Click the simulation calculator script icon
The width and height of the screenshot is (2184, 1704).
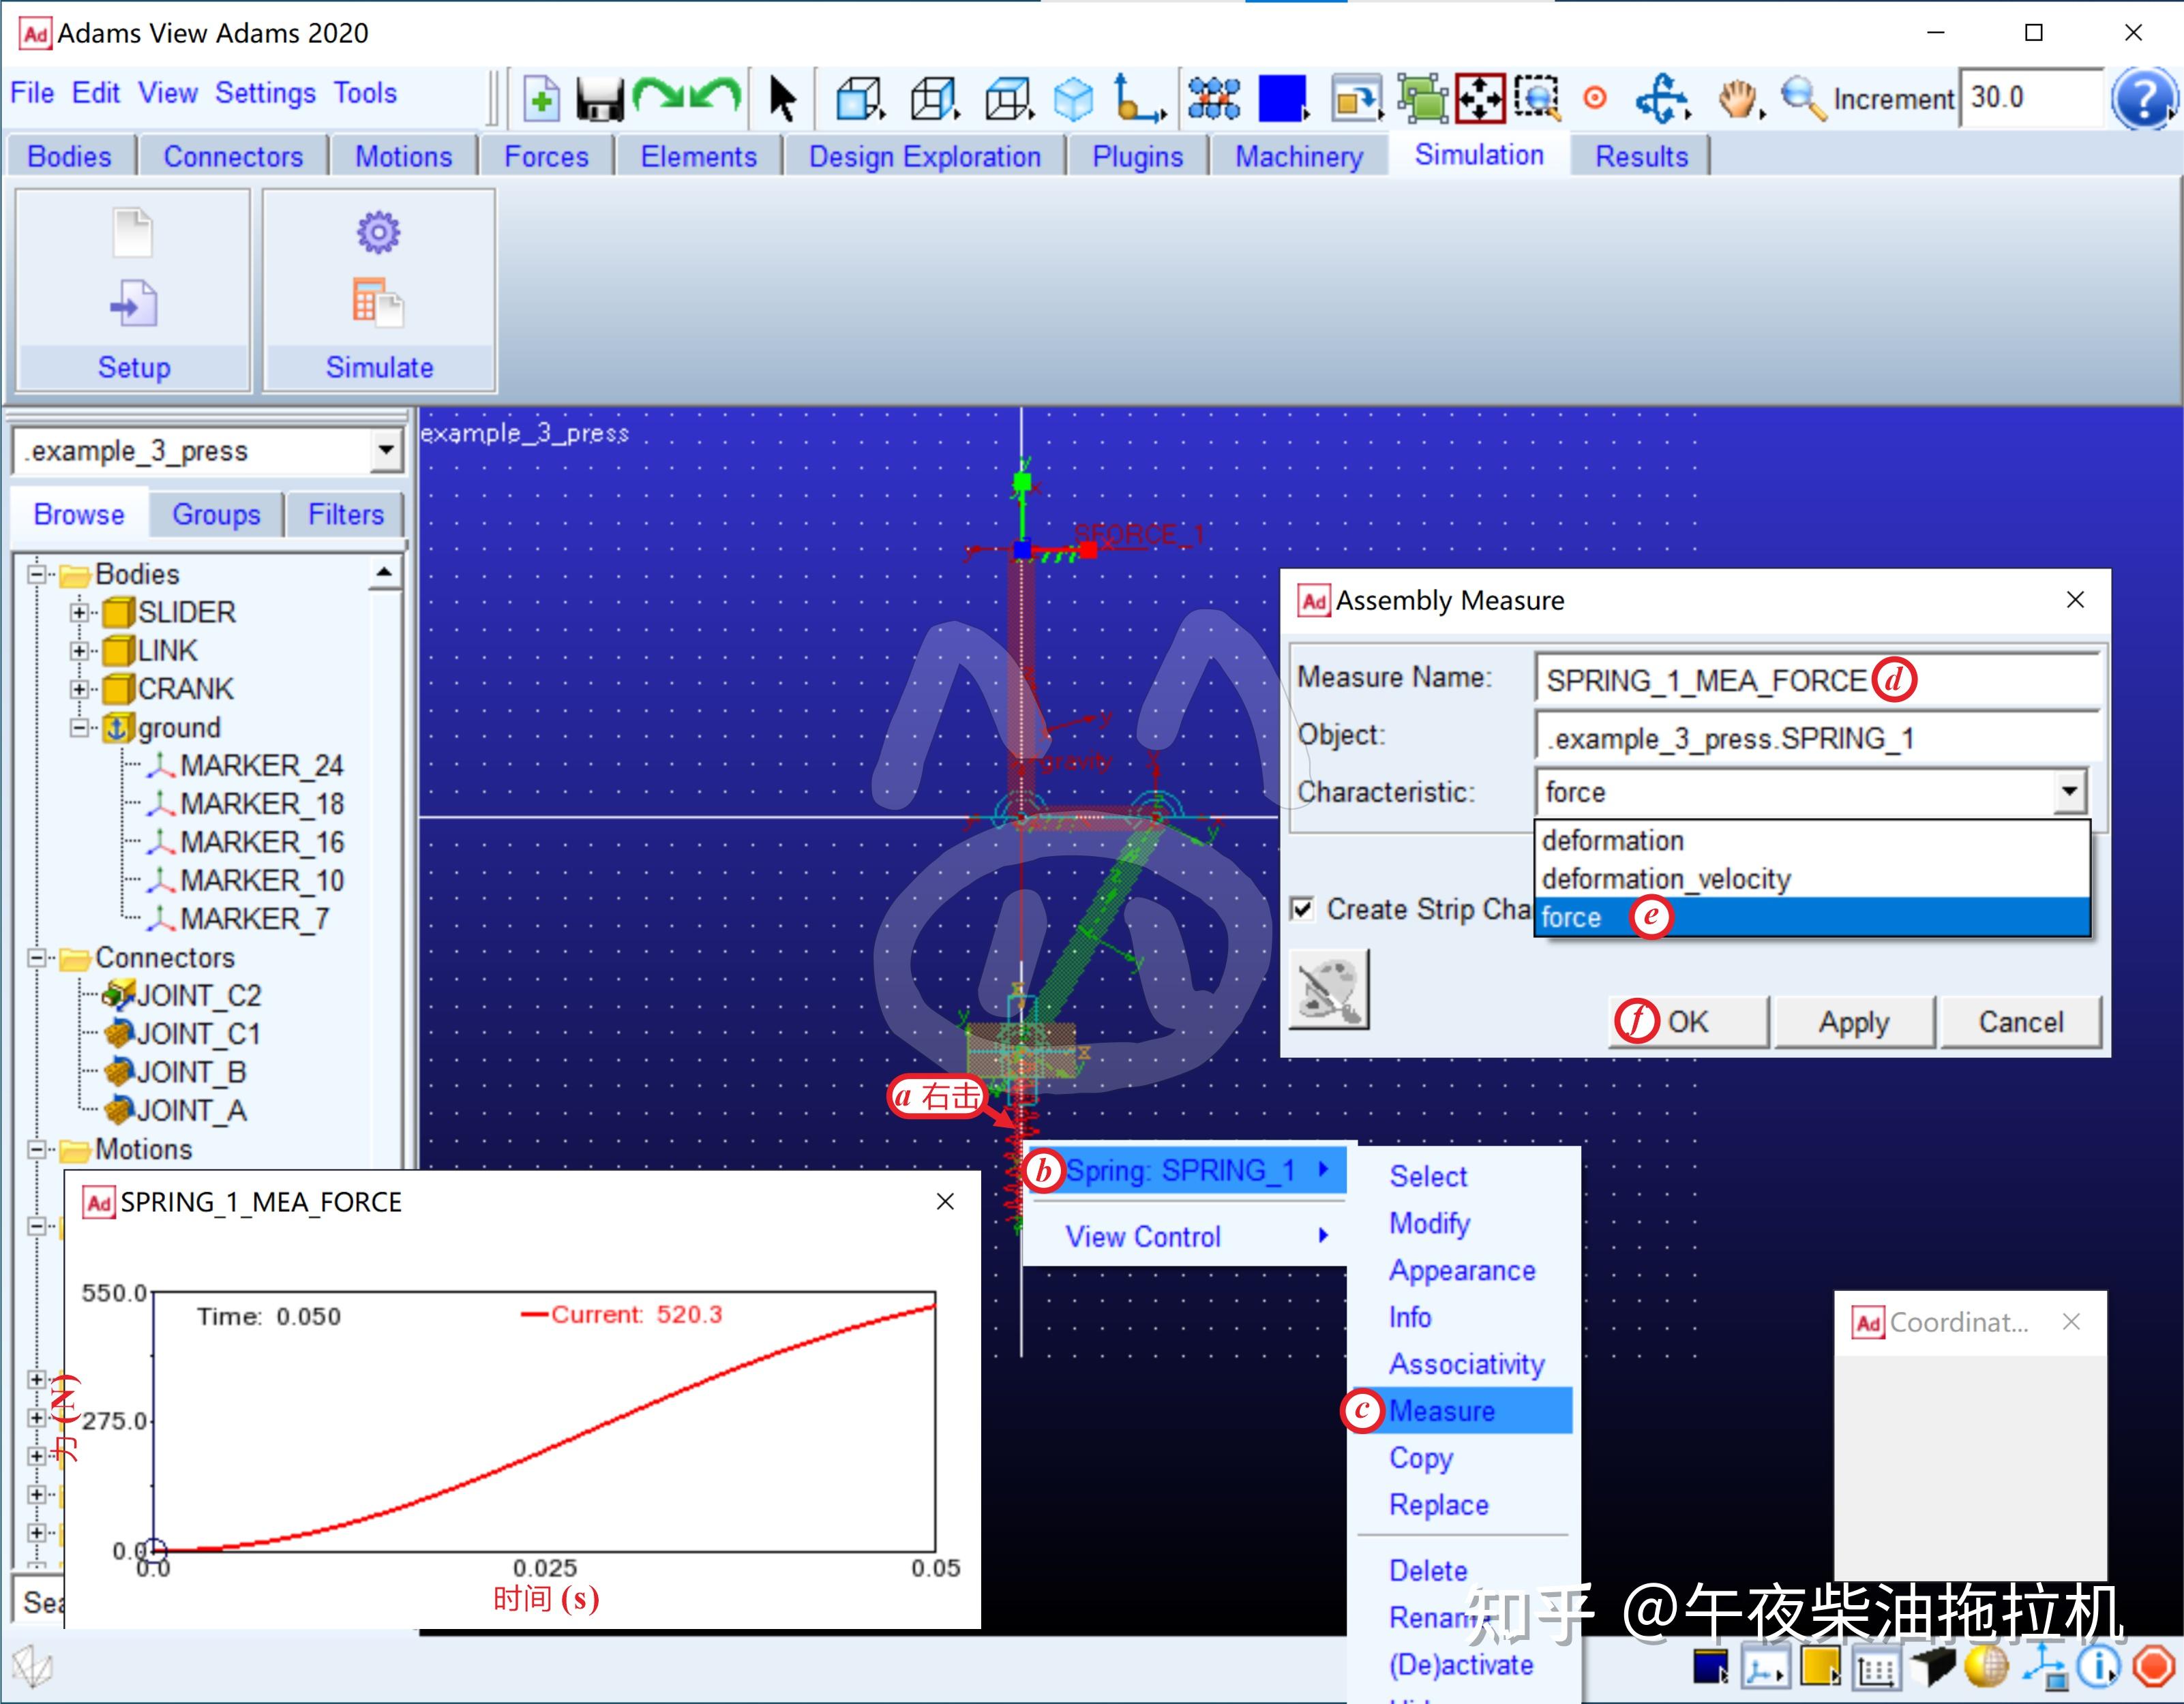click(x=378, y=303)
